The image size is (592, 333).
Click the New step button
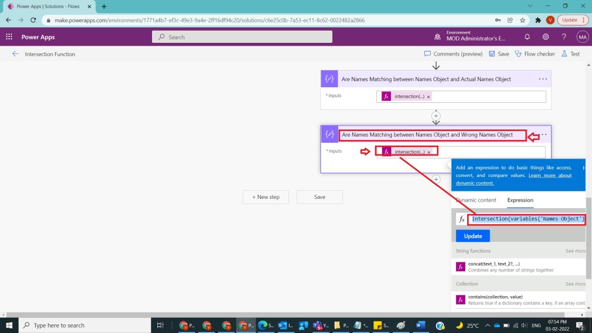(x=266, y=197)
